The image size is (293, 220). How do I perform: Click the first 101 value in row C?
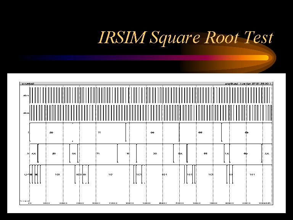(x=57, y=174)
